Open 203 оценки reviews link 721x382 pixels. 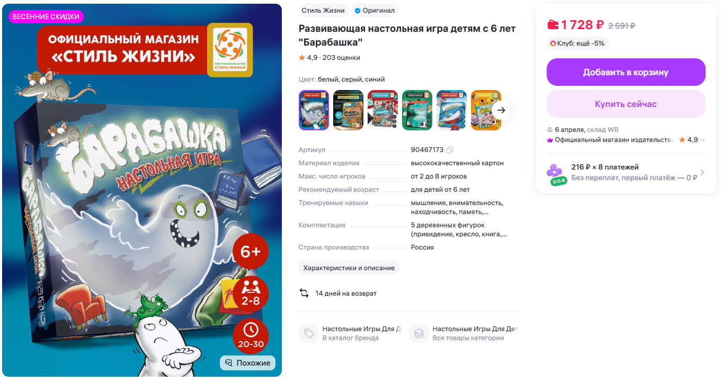pyautogui.click(x=341, y=58)
